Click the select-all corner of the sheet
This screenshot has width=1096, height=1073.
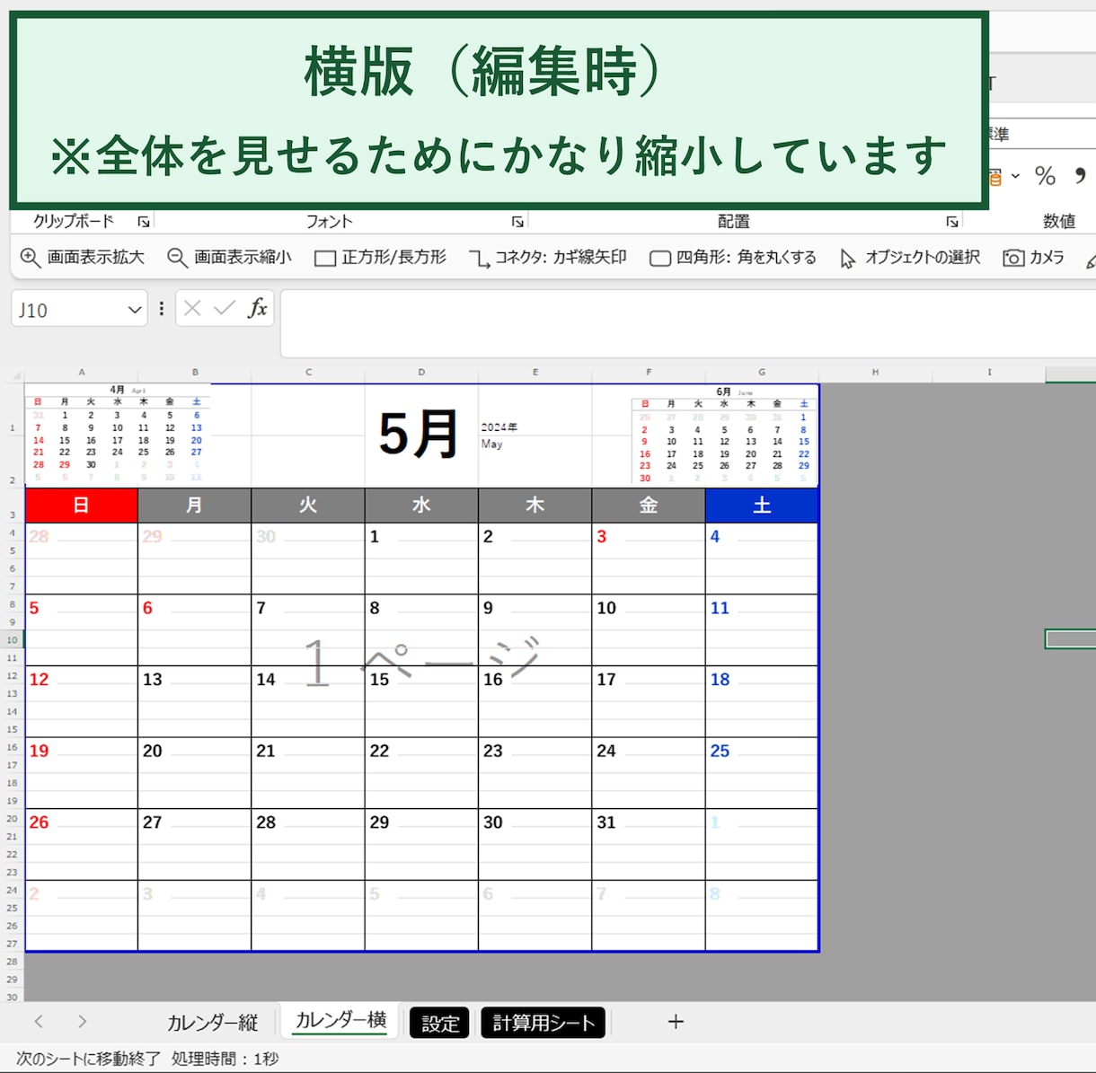[16, 375]
